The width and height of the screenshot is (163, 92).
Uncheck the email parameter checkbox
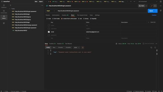click(49, 32)
